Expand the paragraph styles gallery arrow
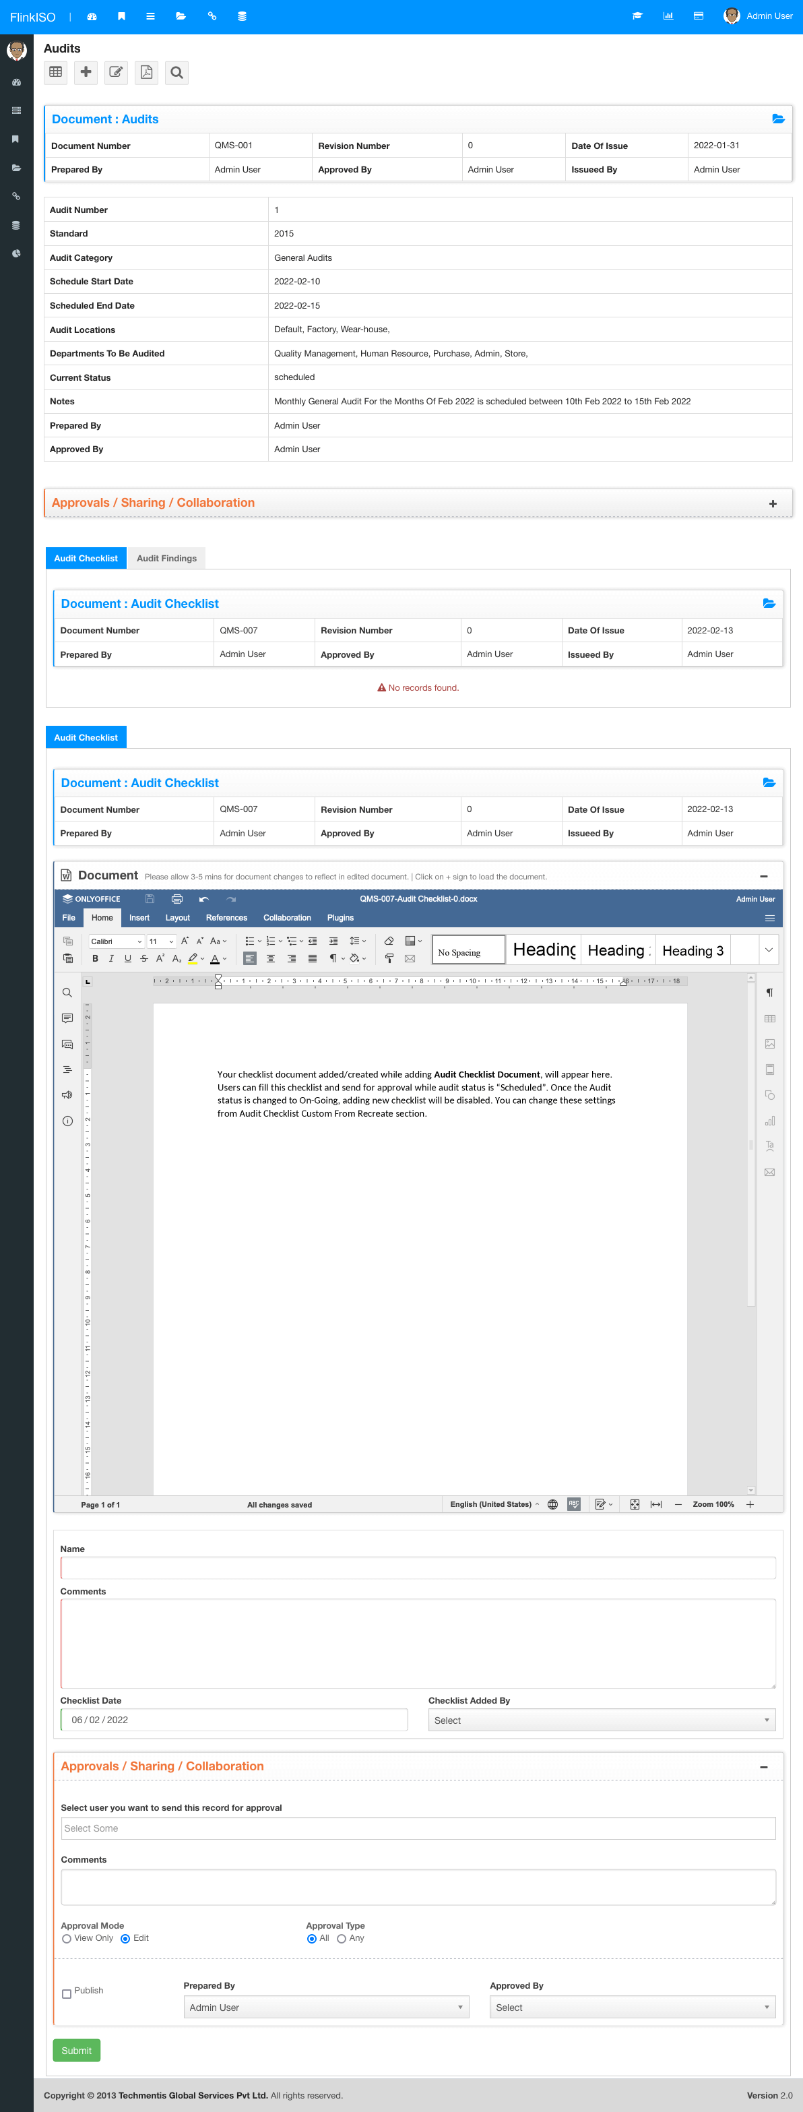This screenshot has width=803, height=2112. coord(769,950)
